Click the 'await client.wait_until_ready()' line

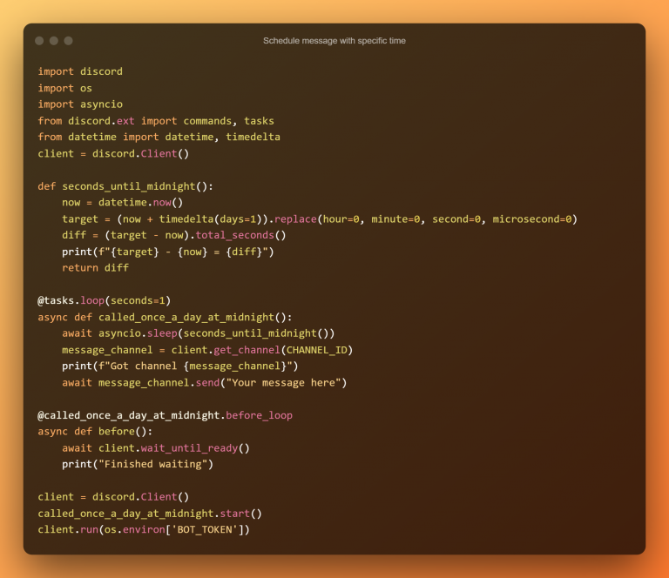[x=156, y=448]
